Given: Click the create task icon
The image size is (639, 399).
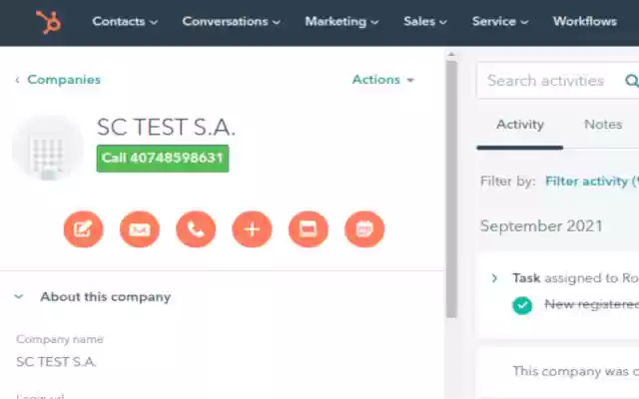Looking at the screenshot, I should pos(309,229).
